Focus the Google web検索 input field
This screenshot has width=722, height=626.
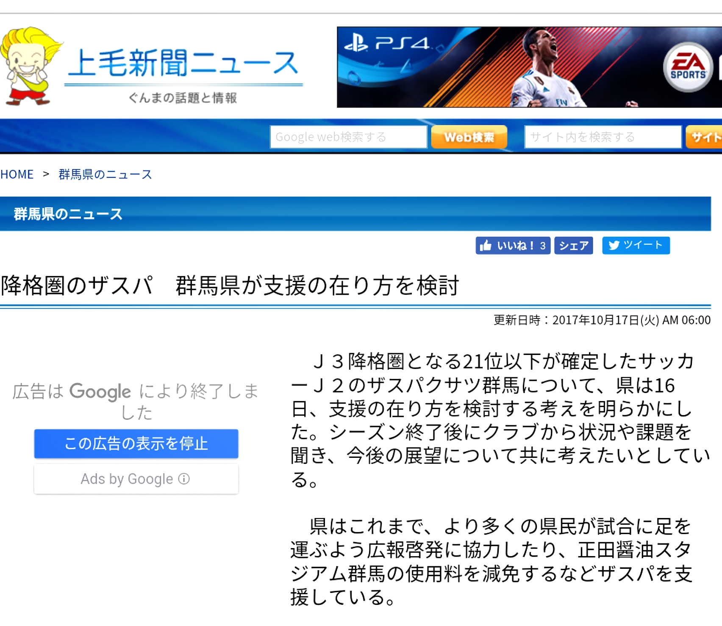pyautogui.click(x=348, y=137)
